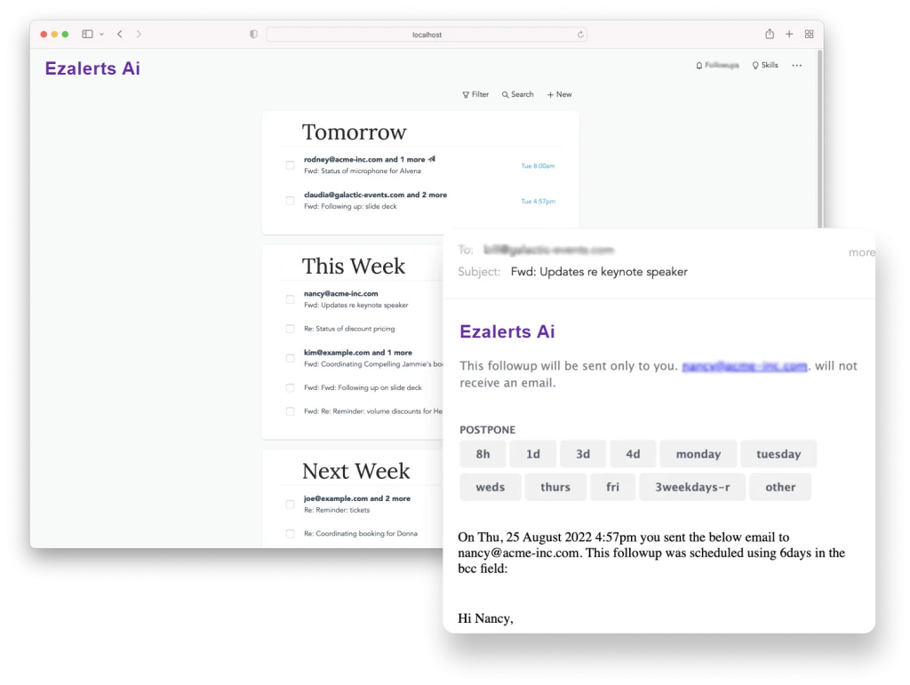Click the localhost address bar
This screenshot has width=910, height=685.
pyautogui.click(x=427, y=35)
